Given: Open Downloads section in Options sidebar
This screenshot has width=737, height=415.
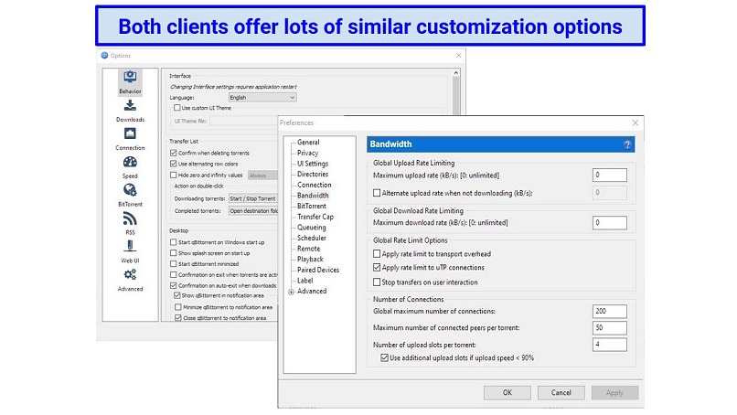Looking at the screenshot, I should (x=130, y=111).
